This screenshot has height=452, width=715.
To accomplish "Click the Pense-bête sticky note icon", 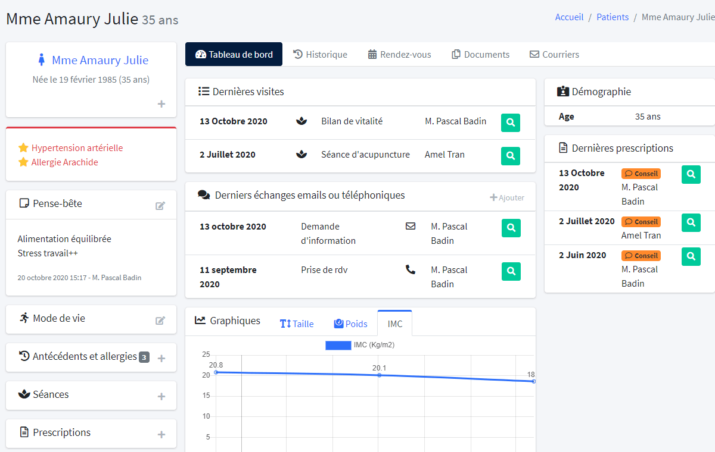I will [24, 203].
